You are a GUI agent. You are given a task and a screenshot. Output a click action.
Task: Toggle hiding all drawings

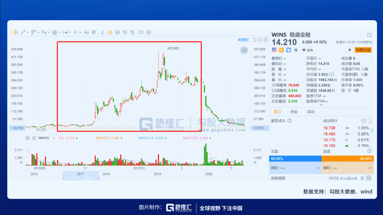coord(125,32)
